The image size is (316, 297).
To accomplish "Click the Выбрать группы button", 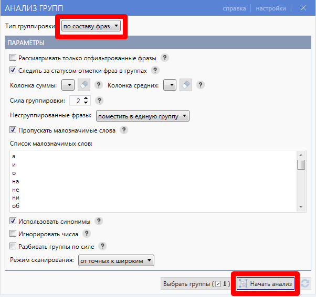I will (x=196, y=284).
